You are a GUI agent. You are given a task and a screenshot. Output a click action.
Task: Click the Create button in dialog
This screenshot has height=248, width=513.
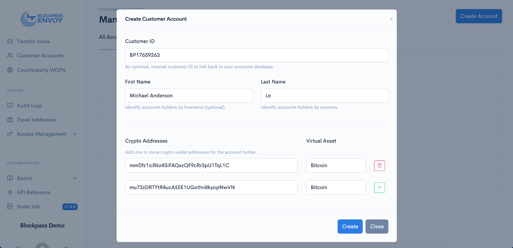tap(350, 227)
